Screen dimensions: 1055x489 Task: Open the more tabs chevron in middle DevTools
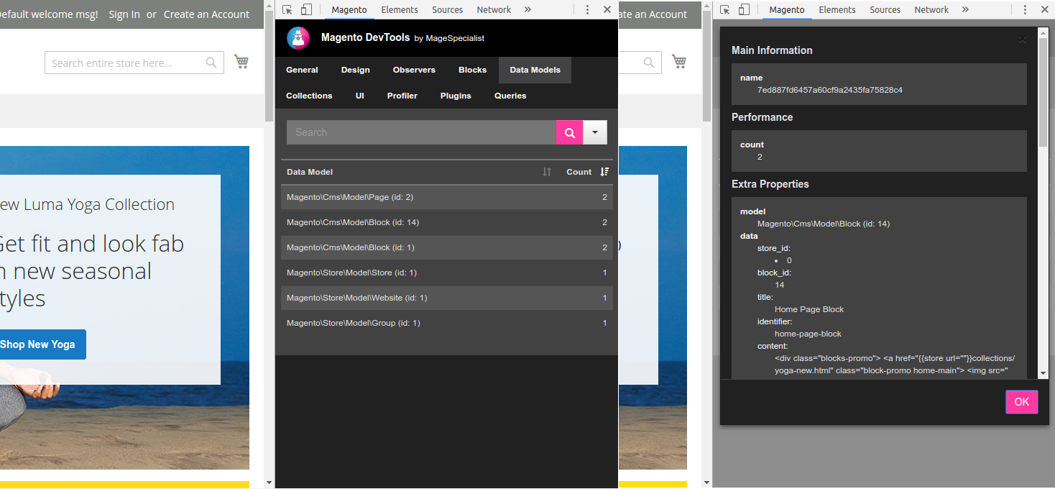pyautogui.click(x=527, y=9)
